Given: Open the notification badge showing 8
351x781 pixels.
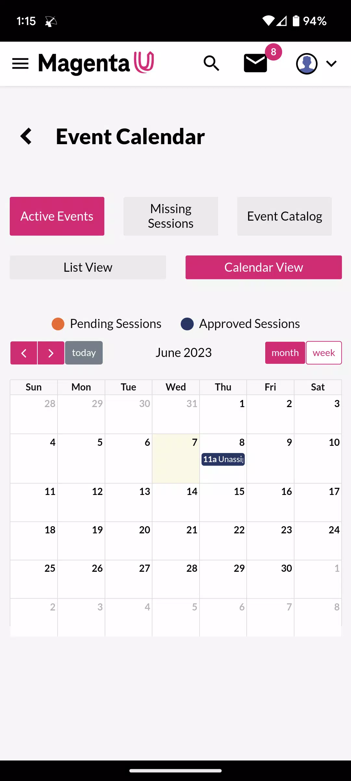Looking at the screenshot, I should 274,52.
